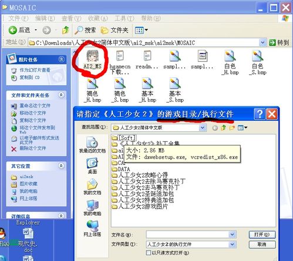Image resolution: width=293 pixels, height=261 pixels.
Task: Click the 打开(O) button
Action: coord(262,235)
